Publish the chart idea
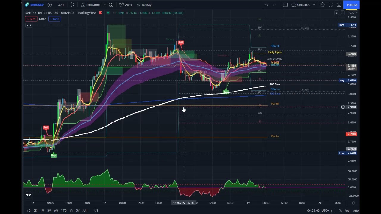The width and height of the screenshot is (381, 214). tap(352, 5)
